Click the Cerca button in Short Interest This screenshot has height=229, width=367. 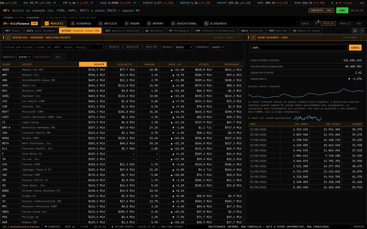[355, 48]
